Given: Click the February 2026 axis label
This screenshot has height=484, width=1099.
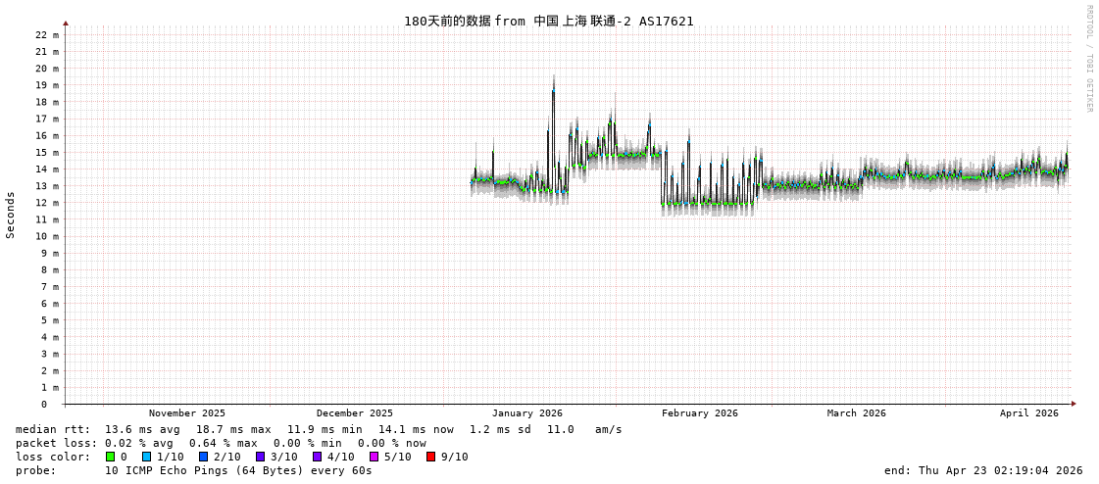Looking at the screenshot, I should pyautogui.click(x=699, y=413).
